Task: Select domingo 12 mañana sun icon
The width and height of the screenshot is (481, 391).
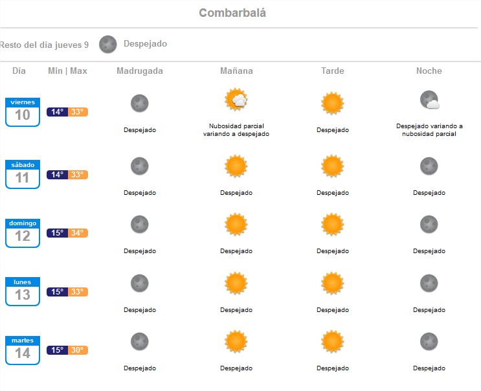Action: tap(236, 224)
